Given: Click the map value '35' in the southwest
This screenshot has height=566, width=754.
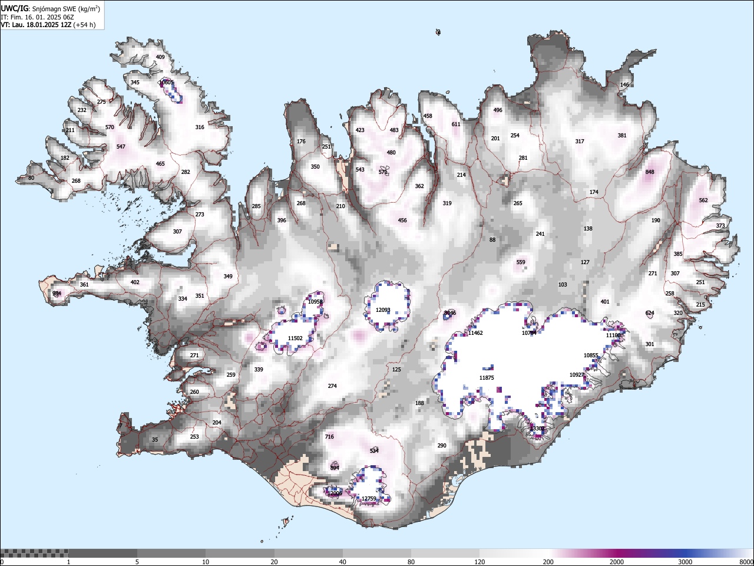Looking at the screenshot, I should point(155,440).
